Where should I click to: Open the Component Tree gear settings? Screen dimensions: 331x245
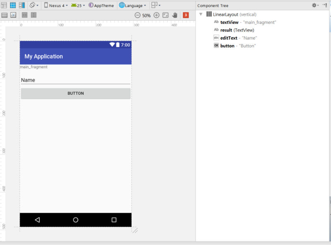point(315,5)
